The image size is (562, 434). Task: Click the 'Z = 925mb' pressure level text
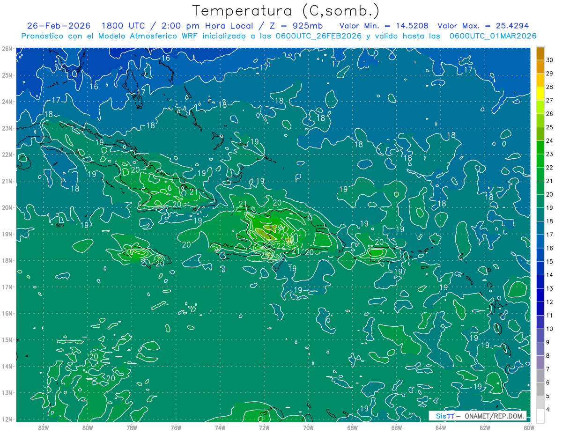[296, 26]
